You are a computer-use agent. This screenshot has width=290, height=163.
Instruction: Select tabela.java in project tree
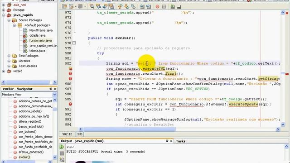pos(37,51)
